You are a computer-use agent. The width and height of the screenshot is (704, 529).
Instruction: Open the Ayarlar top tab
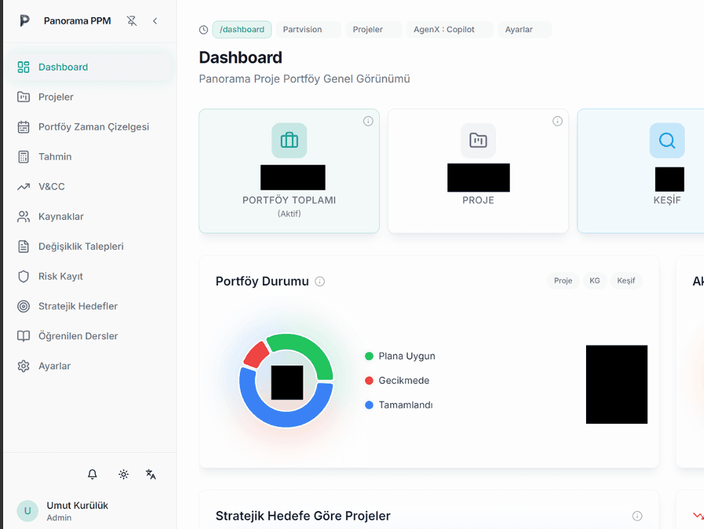coord(525,30)
